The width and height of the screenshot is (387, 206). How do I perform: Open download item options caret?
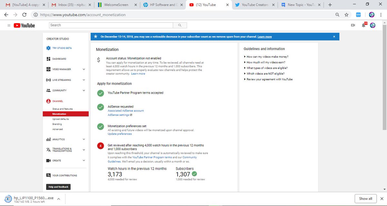59,199
